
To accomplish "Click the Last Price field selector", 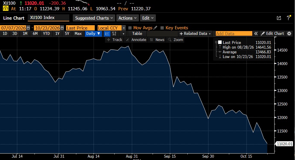I will coord(80,28).
